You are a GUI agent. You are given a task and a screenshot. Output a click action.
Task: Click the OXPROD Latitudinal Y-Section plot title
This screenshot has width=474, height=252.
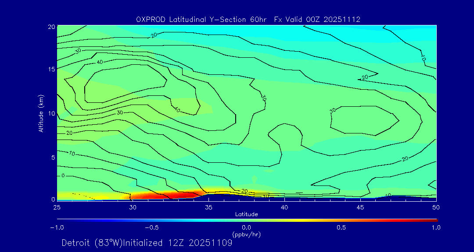coord(248,19)
